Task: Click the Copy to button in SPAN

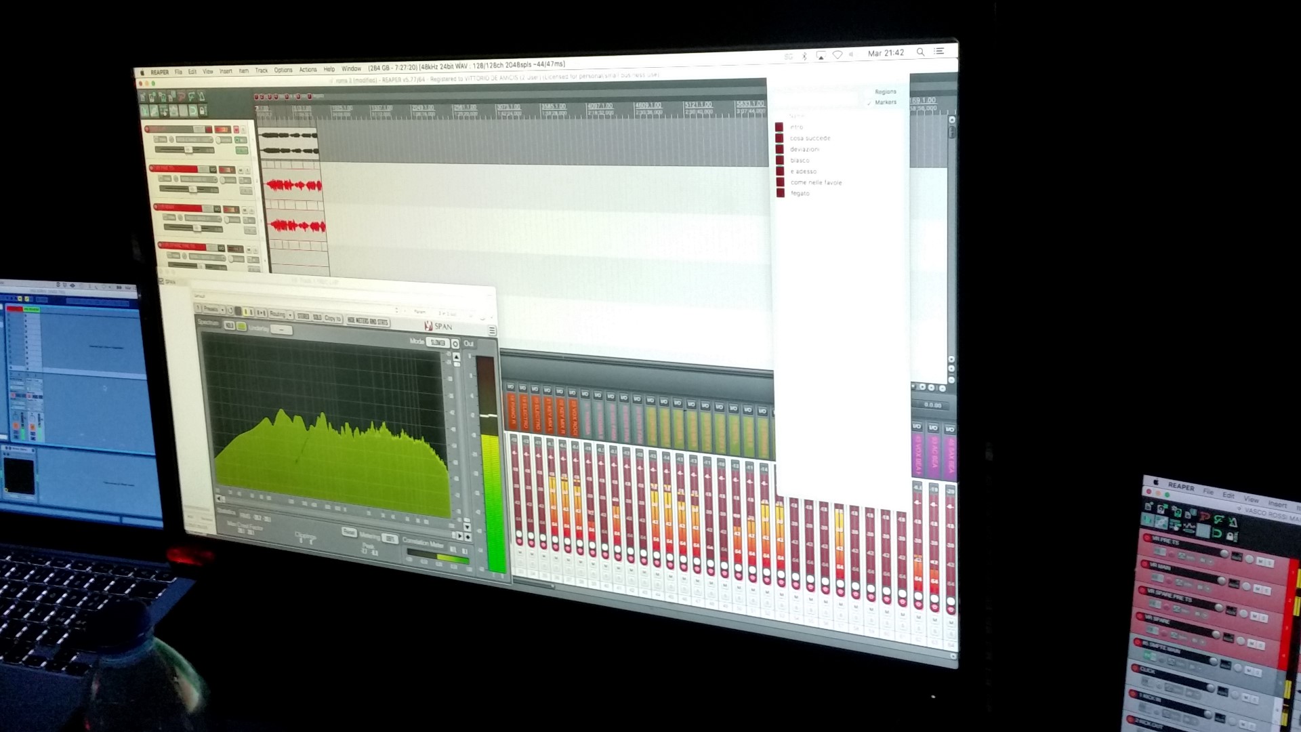Action: click(333, 319)
